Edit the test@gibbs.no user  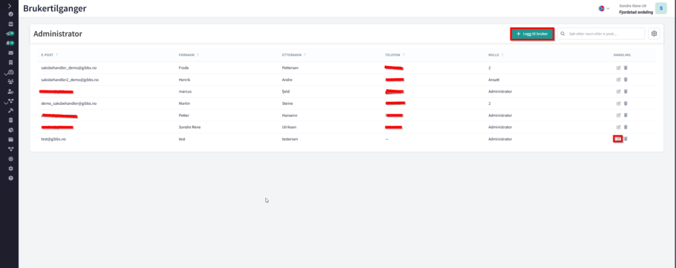point(618,139)
